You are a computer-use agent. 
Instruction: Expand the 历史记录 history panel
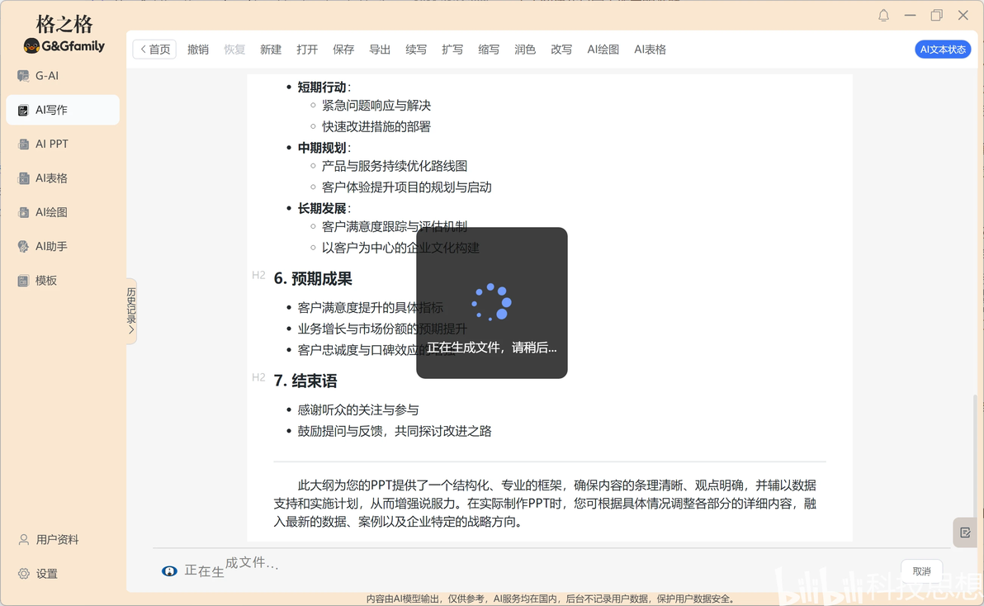point(131,311)
